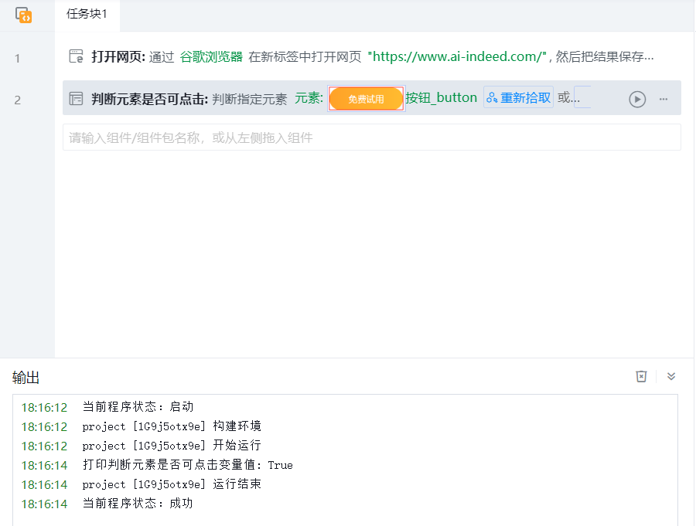Click the 打开网页 step icon
Screen dimensions: 696x526
(76, 56)
